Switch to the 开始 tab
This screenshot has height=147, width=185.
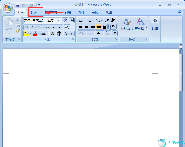click(21, 12)
